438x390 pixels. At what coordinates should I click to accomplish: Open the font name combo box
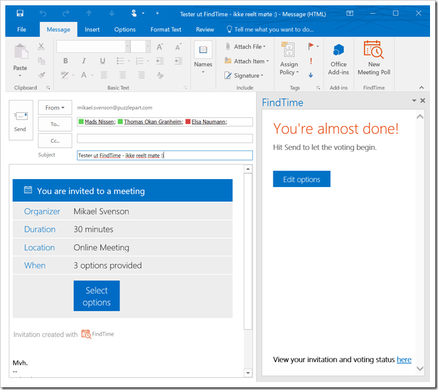(93, 46)
